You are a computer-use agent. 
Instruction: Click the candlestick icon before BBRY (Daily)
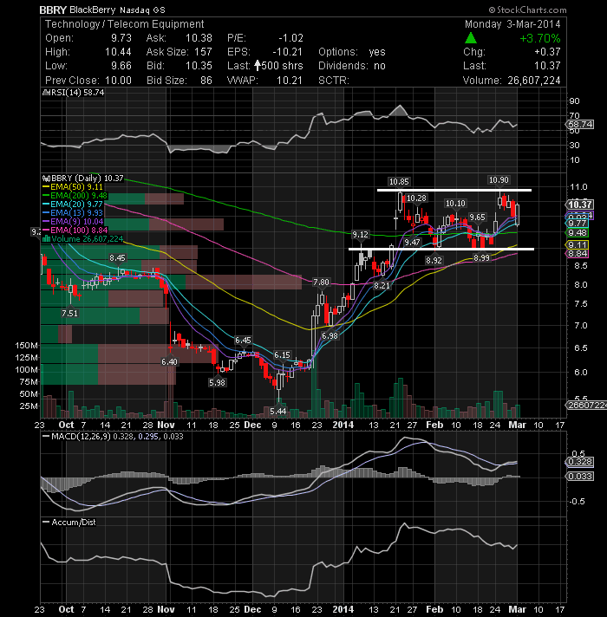[46, 179]
